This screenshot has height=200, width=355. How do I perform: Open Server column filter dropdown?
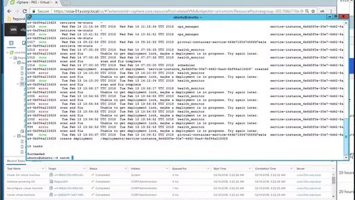pos(333,169)
